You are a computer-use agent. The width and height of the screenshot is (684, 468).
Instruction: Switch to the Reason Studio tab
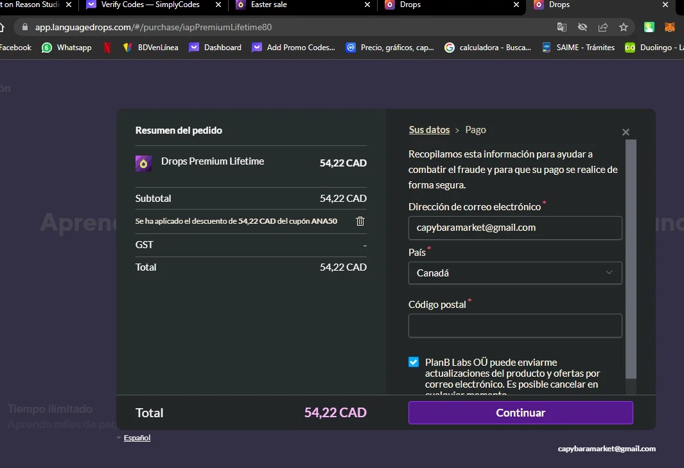[31, 4]
